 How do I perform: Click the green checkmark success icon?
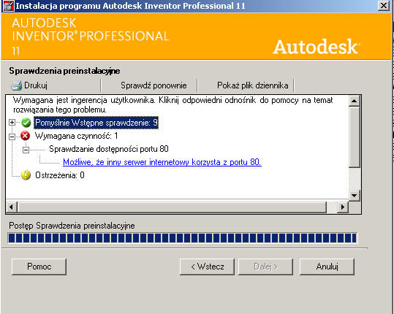click(x=26, y=123)
